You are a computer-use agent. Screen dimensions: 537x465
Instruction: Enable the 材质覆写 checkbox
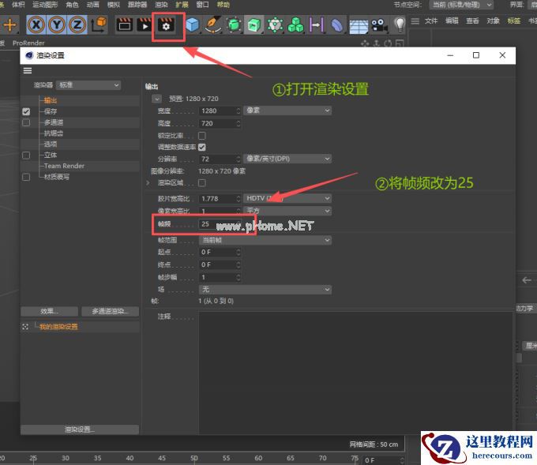[26, 177]
